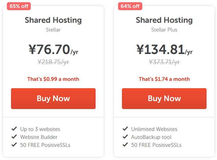Click the struck-through ¥218.75/yr original price
The width and height of the screenshot is (217, 160).
point(53,63)
